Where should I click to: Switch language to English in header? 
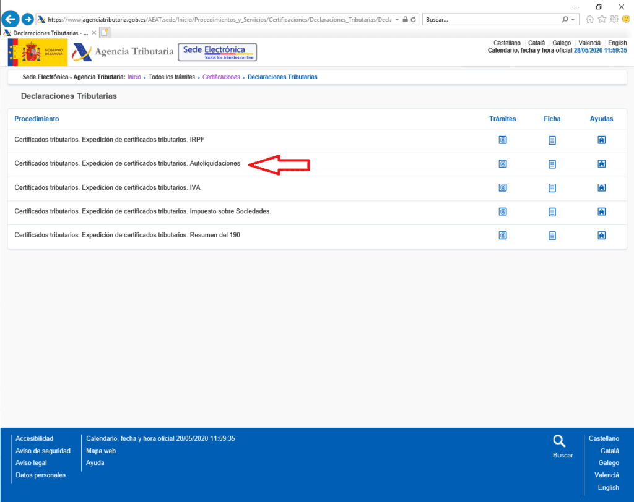tap(617, 43)
